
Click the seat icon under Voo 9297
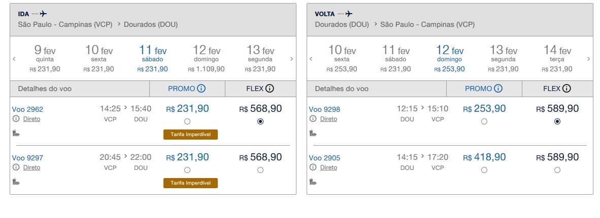[16, 181]
